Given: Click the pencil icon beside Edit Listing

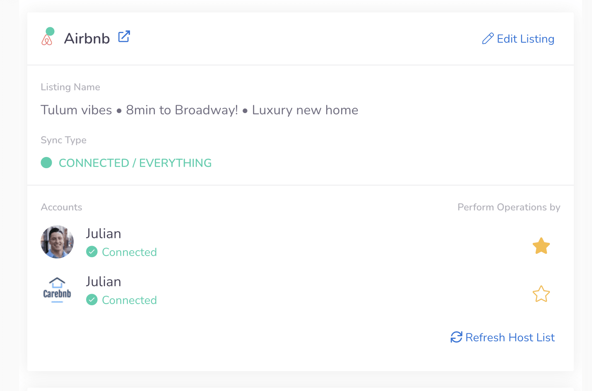Looking at the screenshot, I should (x=488, y=38).
